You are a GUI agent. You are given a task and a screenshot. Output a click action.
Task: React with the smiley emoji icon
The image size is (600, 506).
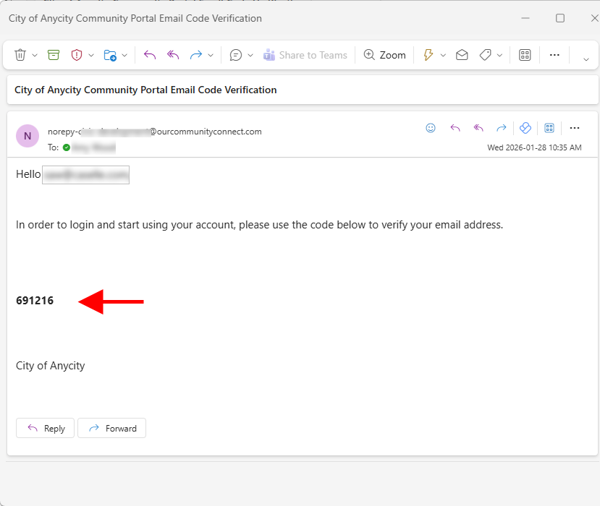point(431,128)
